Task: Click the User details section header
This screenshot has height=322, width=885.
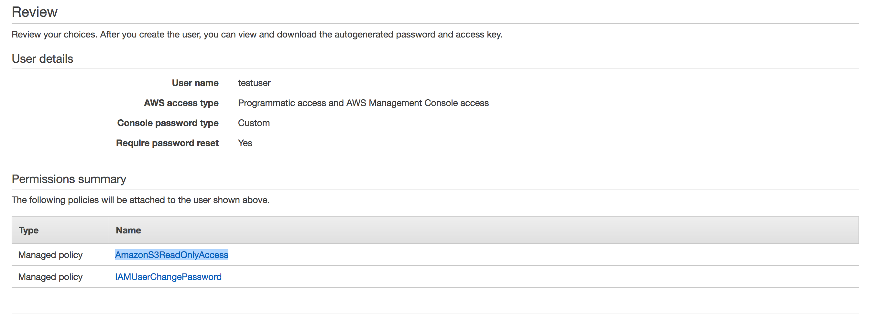Action: click(42, 59)
